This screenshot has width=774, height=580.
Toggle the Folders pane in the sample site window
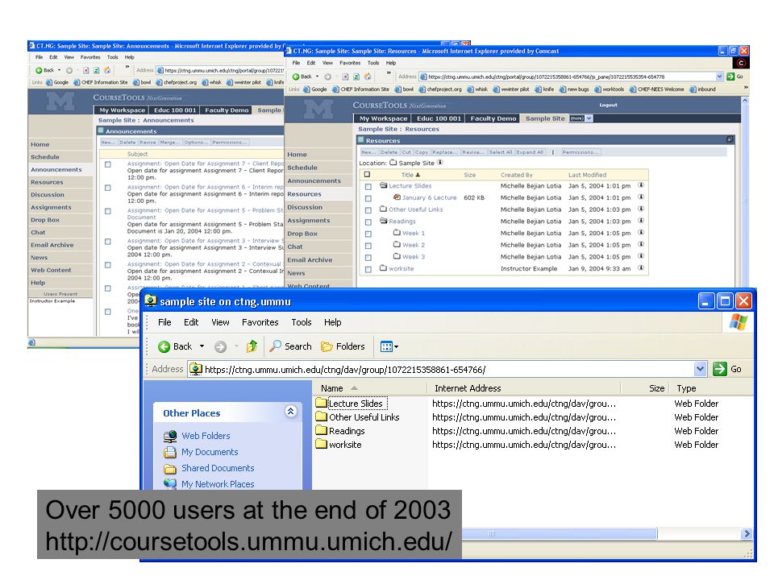coord(343,346)
